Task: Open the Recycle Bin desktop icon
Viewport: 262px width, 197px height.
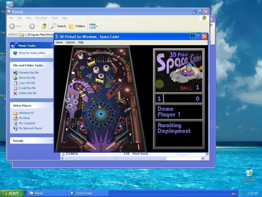Action: (249, 175)
